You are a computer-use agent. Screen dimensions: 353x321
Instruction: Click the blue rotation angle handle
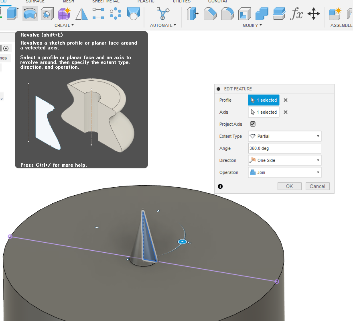pyautogui.click(x=182, y=241)
